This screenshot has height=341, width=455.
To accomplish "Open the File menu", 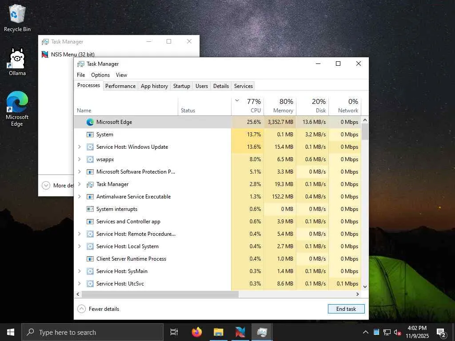I will pos(81,75).
